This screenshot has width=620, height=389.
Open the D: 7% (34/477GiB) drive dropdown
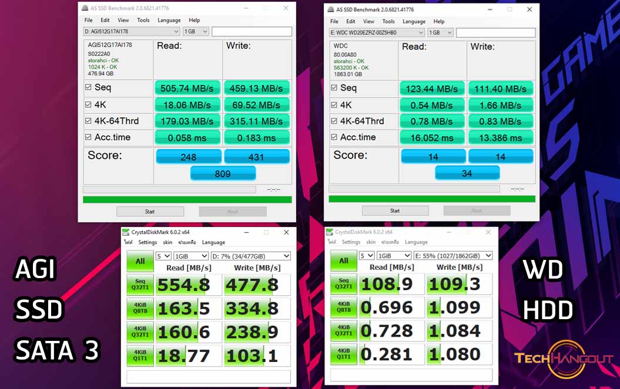pyautogui.click(x=251, y=256)
